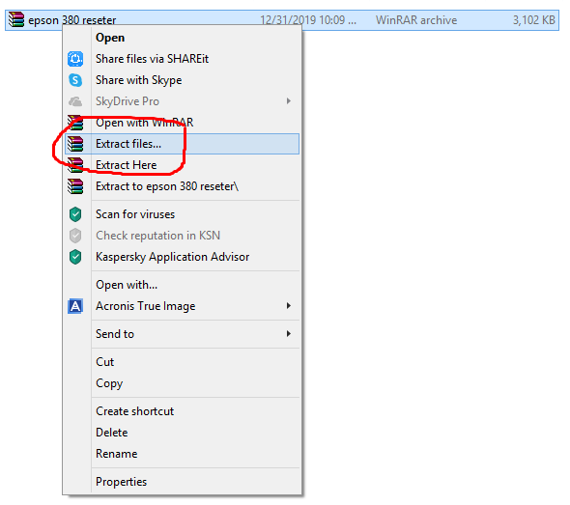Click Kaspersky shield icon beside Scan for viruses
The image size is (570, 505).
[x=75, y=214]
